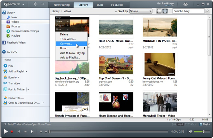The height and width of the screenshot is (138, 213).
Task: Click the search magnifier icon
Action: pyautogui.click(x=207, y=11)
